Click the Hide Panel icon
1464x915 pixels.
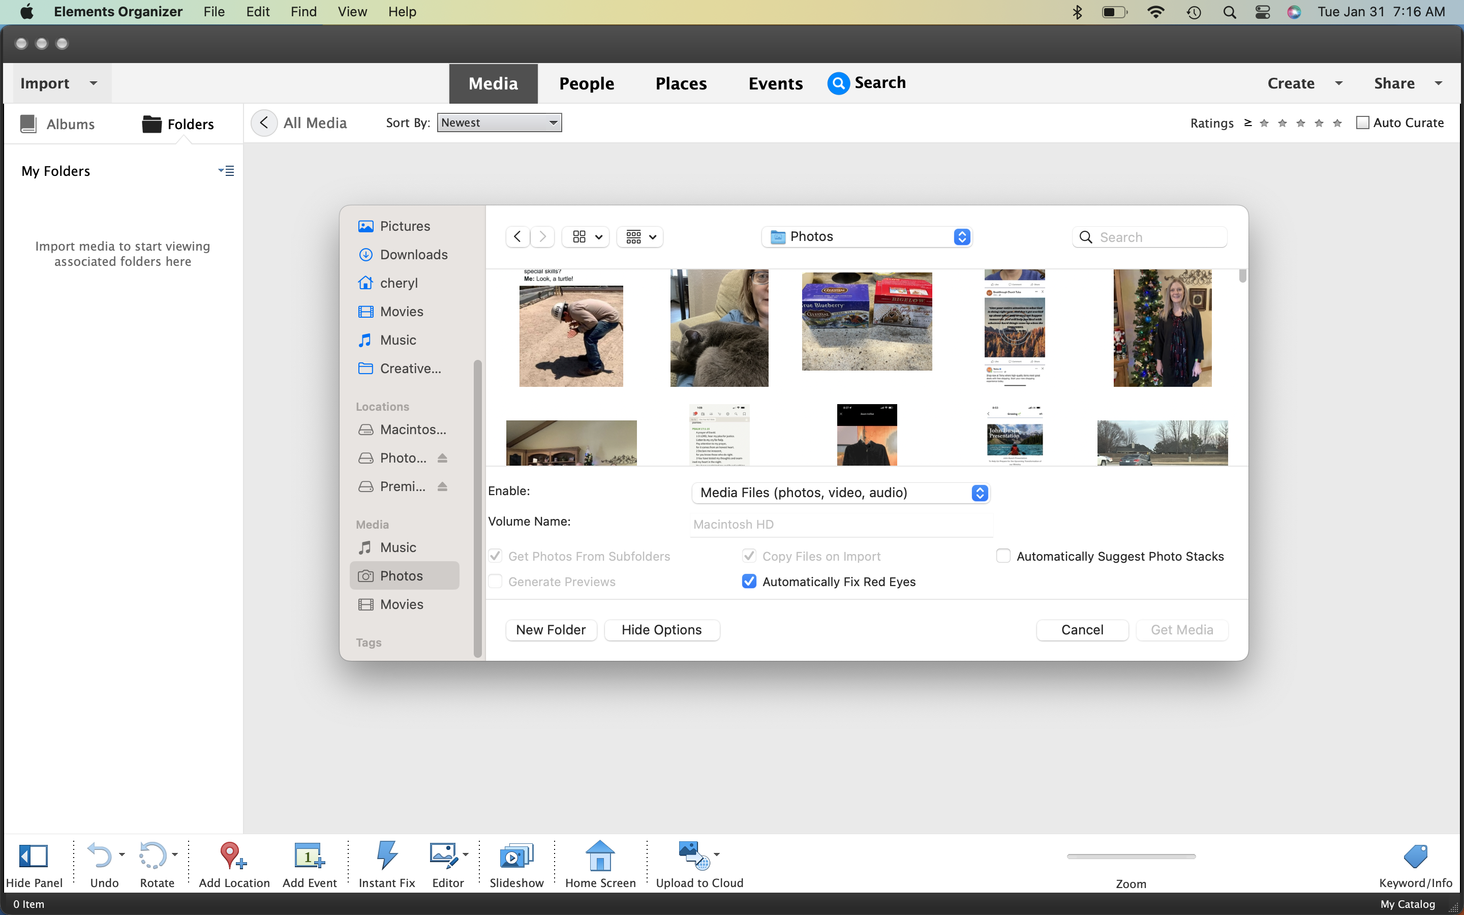click(33, 856)
